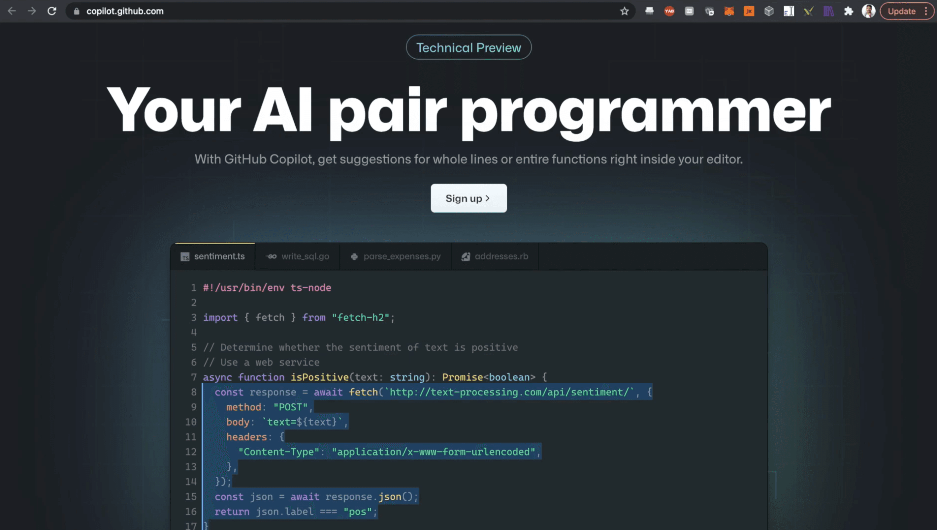
Task: Click the text-processing.com API URL
Action: [x=509, y=392]
